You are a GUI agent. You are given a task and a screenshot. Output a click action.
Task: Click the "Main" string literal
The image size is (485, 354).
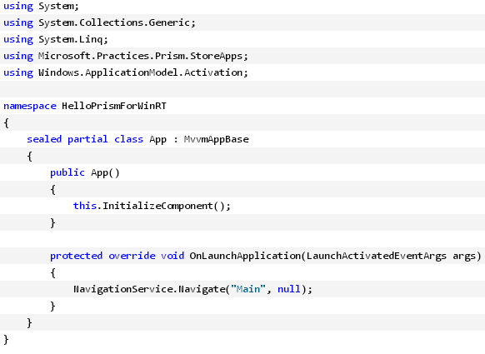point(248,289)
